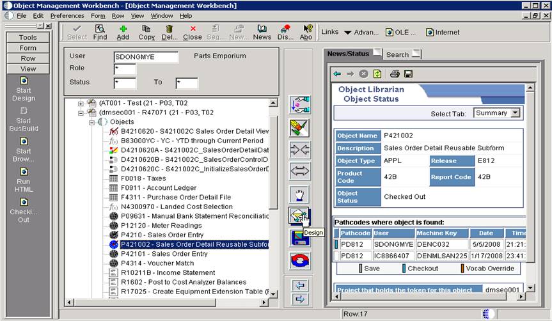Click the Select checkmark toolbar icon
This screenshot has height=321, width=552.
77,33
